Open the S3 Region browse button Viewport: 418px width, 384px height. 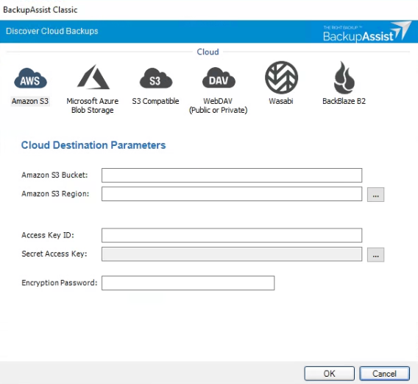[375, 195]
